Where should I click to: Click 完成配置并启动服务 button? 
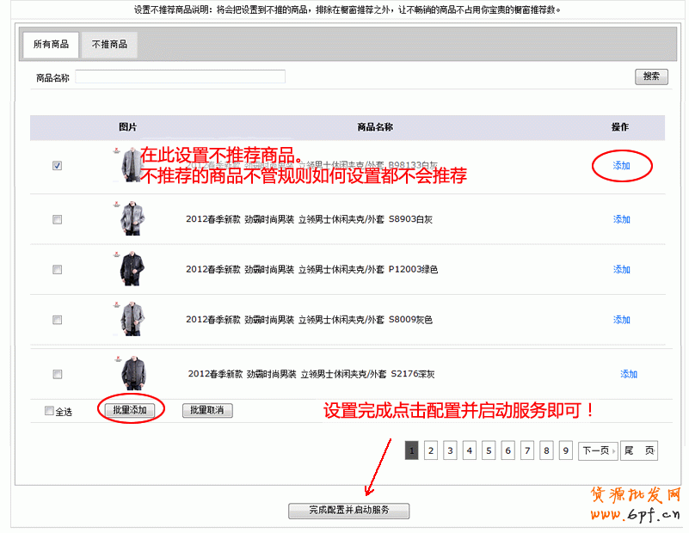tap(348, 511)
